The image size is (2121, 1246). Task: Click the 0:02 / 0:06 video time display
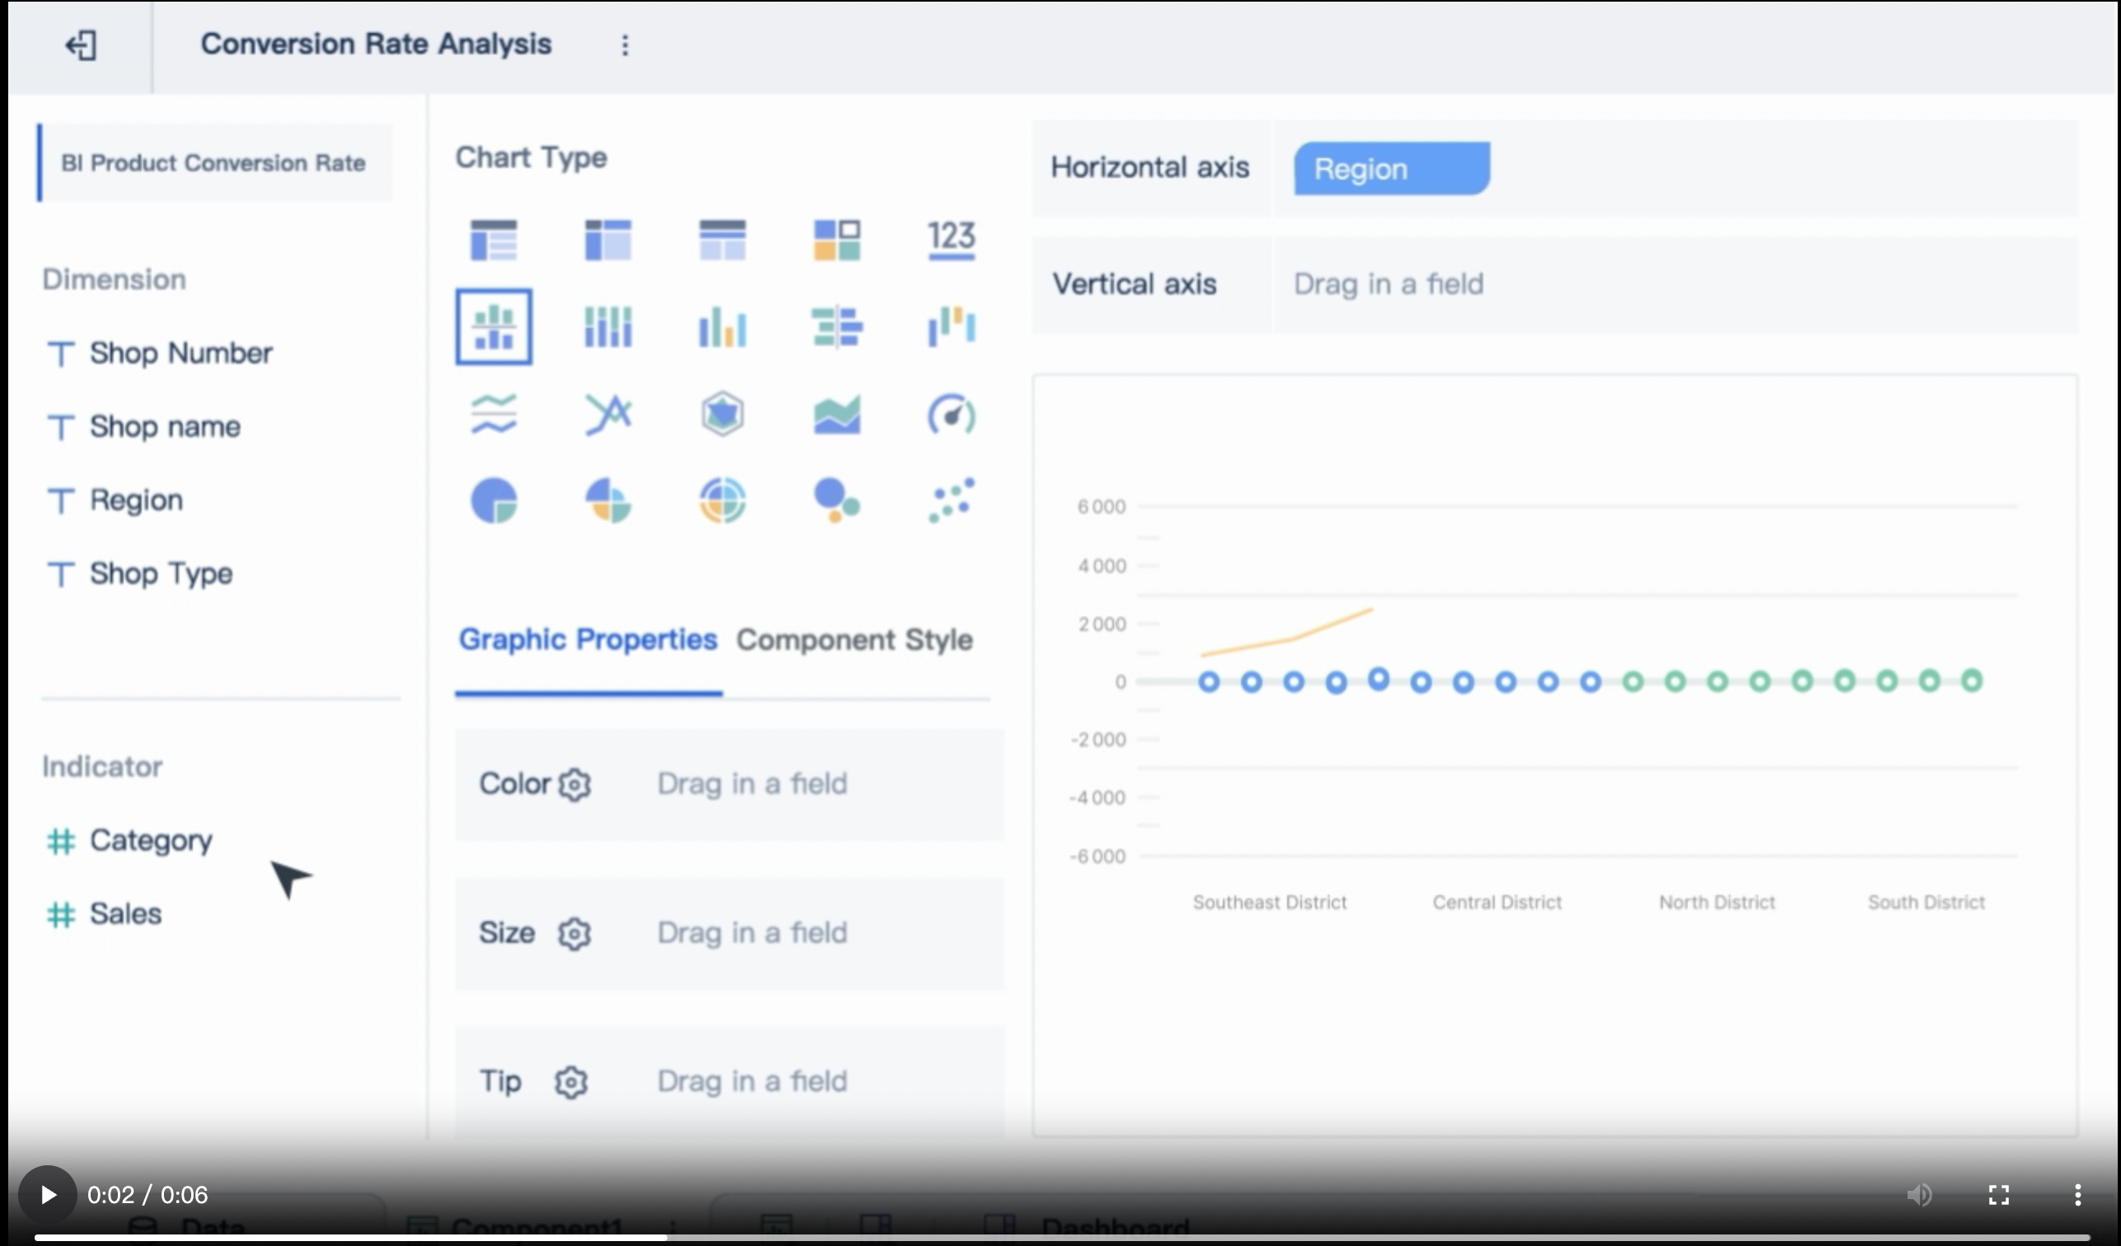[x=148, y=1195]
